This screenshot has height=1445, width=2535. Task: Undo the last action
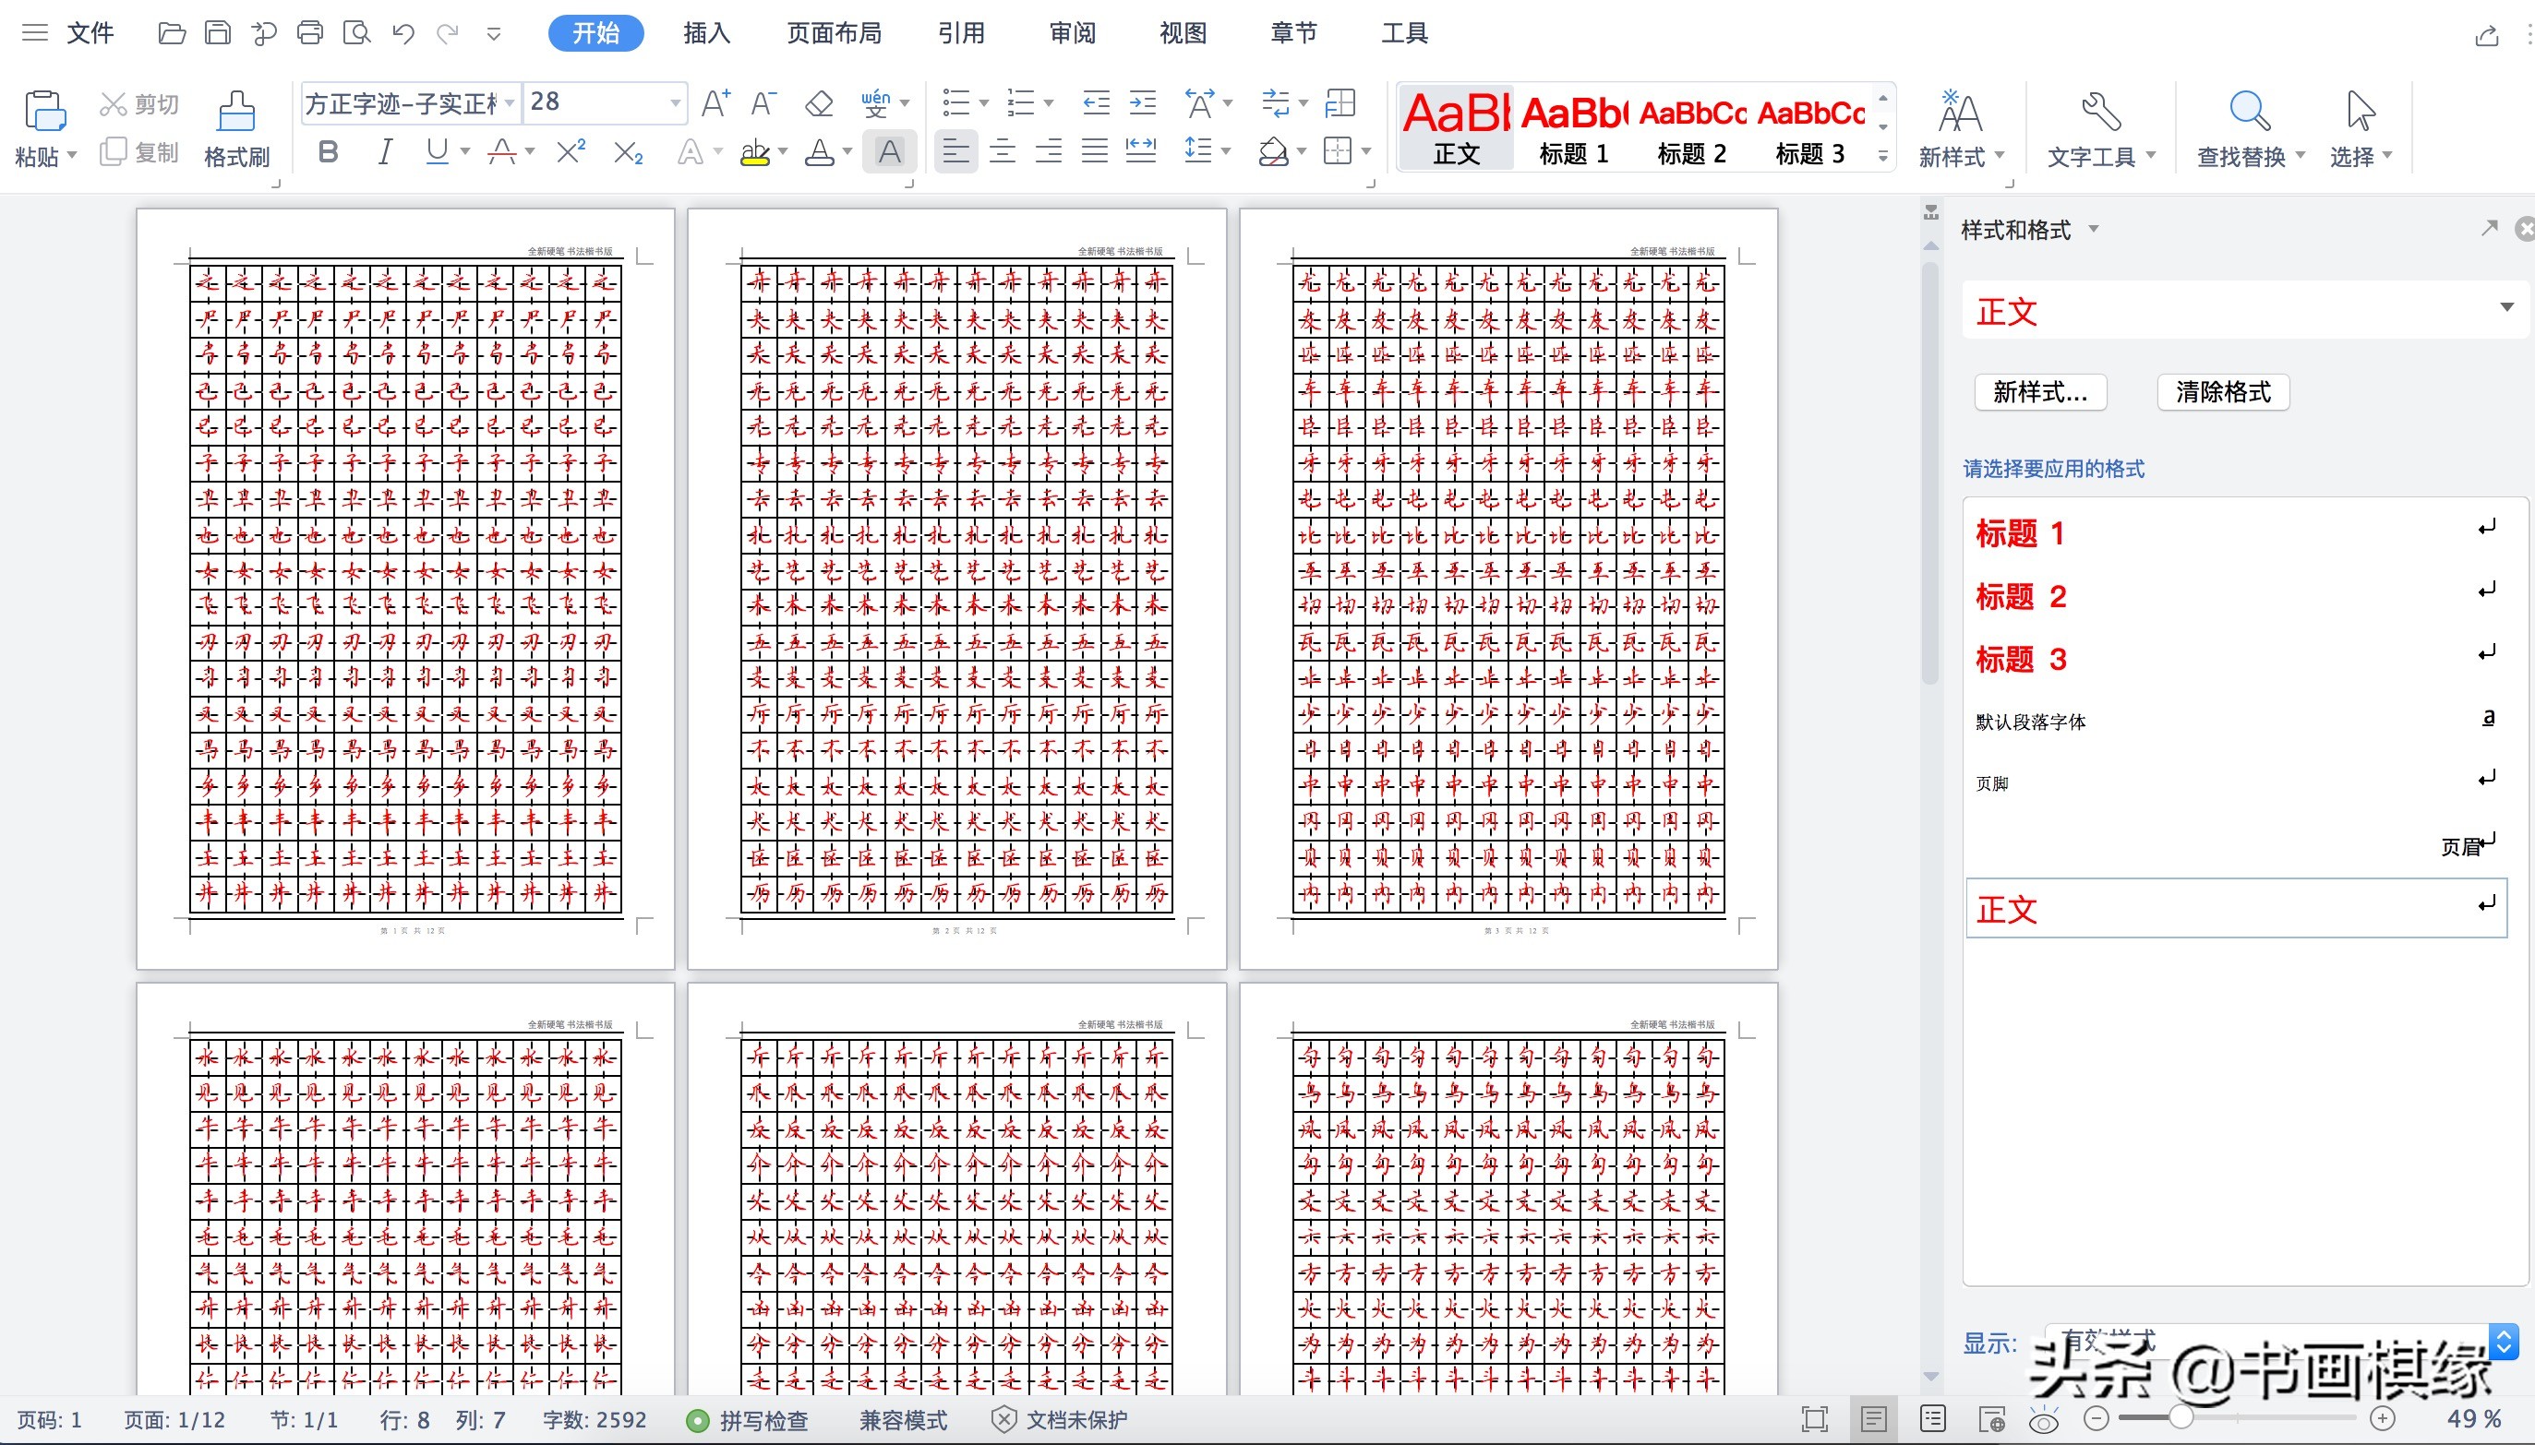click(x=402, y=34)
